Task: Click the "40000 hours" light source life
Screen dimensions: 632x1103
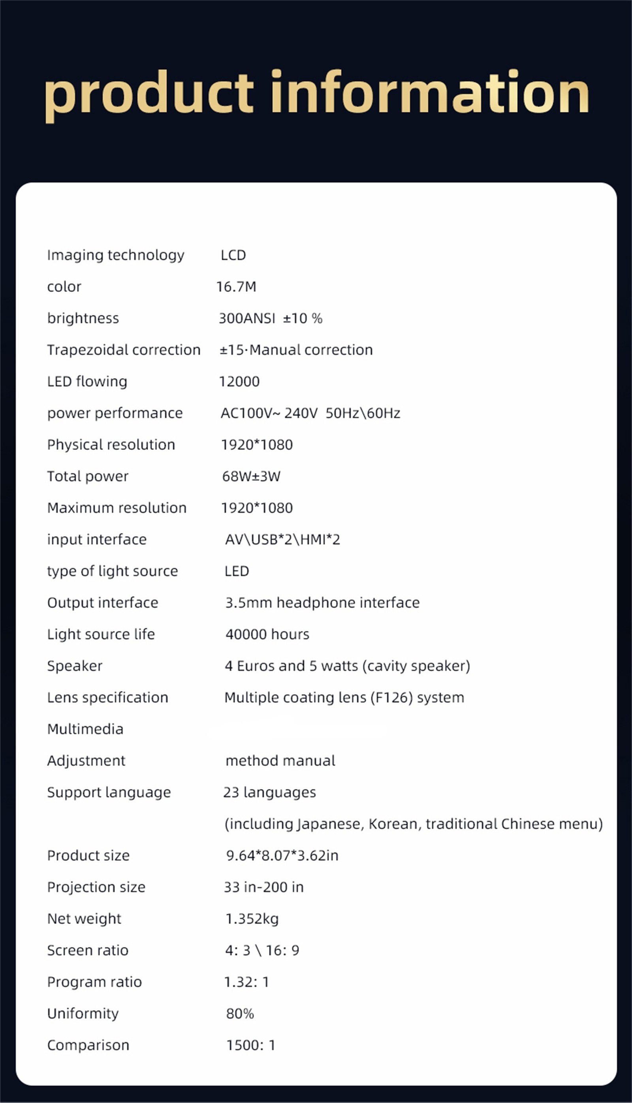Action: 267,634
